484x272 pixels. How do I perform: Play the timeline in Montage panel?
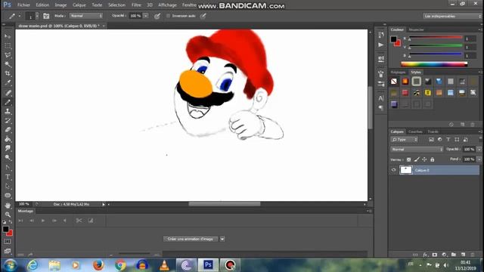point(43,221)
